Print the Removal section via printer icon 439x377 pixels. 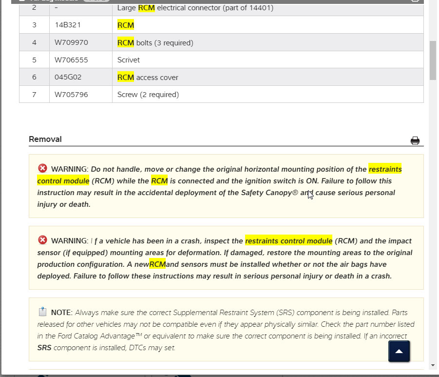(415, 140)
